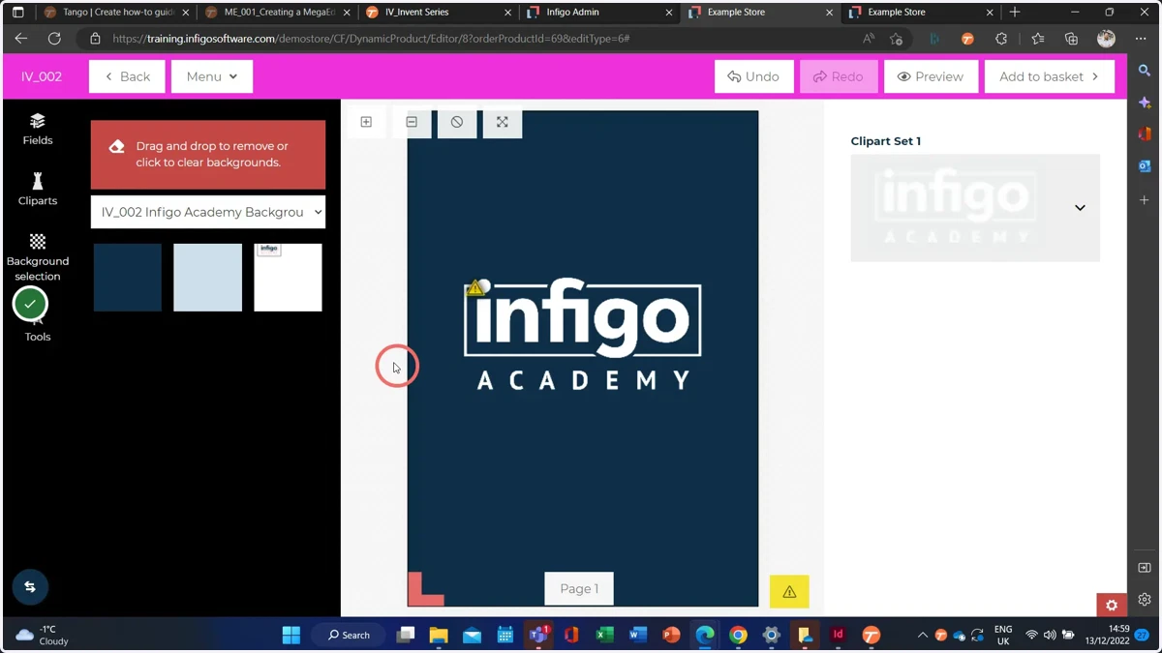Click the Tango extension icon in toolbar
The image size is (1162, 653).
[967, 39]
